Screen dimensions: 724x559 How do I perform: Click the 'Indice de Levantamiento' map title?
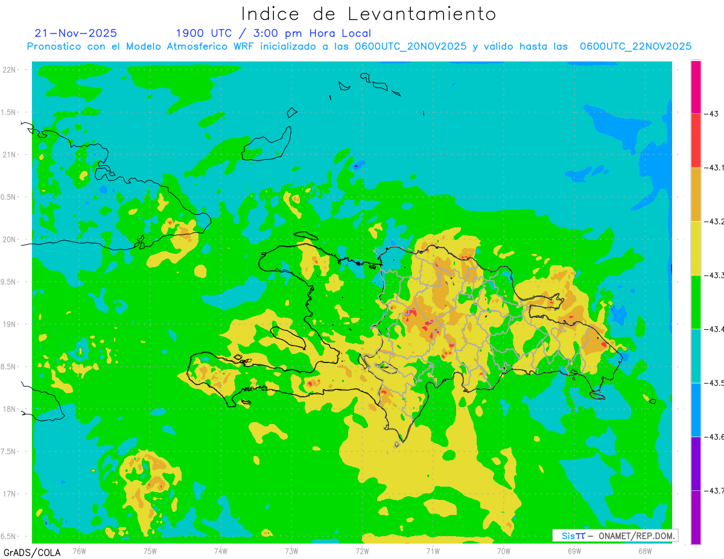point(369,13)
